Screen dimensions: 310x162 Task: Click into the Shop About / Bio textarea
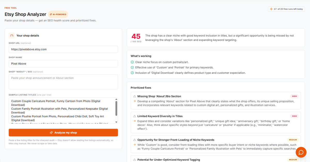tap(63, 82)
